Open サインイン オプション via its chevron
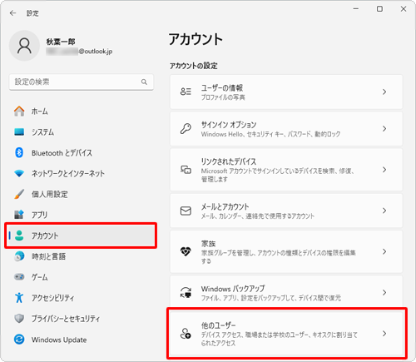Screen dimensions: 416x362 [x=384, y=129]
